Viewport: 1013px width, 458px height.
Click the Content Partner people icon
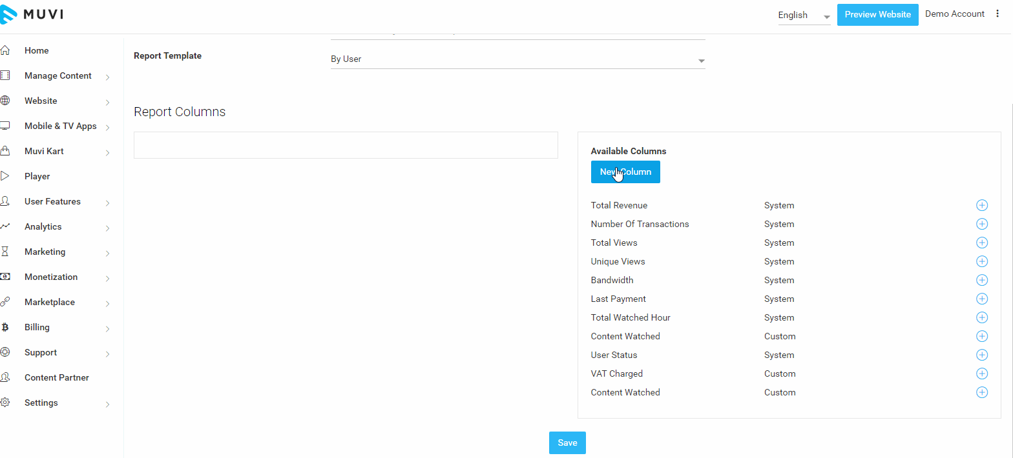(x=5, y=377)
